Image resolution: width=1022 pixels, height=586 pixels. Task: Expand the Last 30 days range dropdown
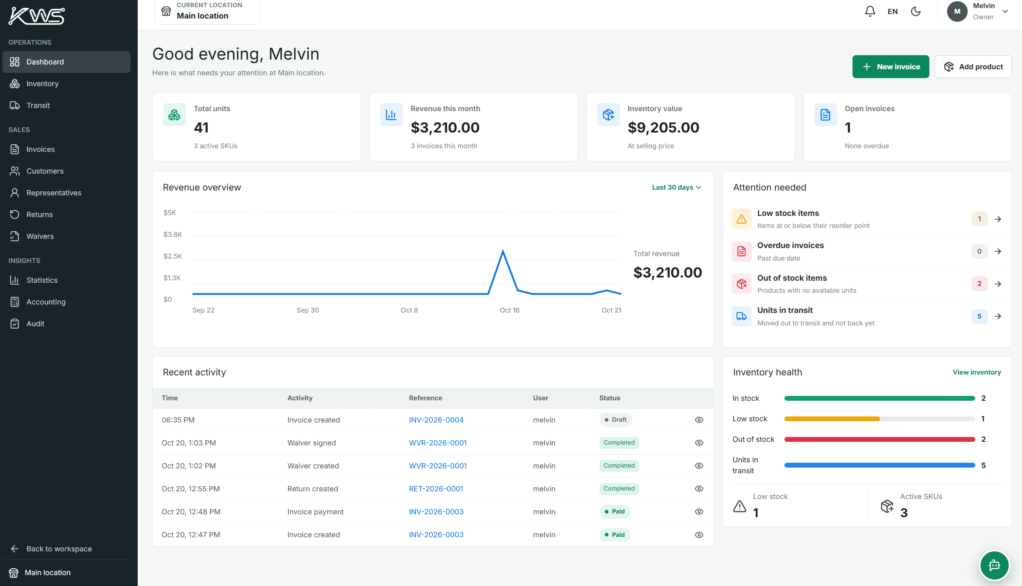[x=677, y=187]
